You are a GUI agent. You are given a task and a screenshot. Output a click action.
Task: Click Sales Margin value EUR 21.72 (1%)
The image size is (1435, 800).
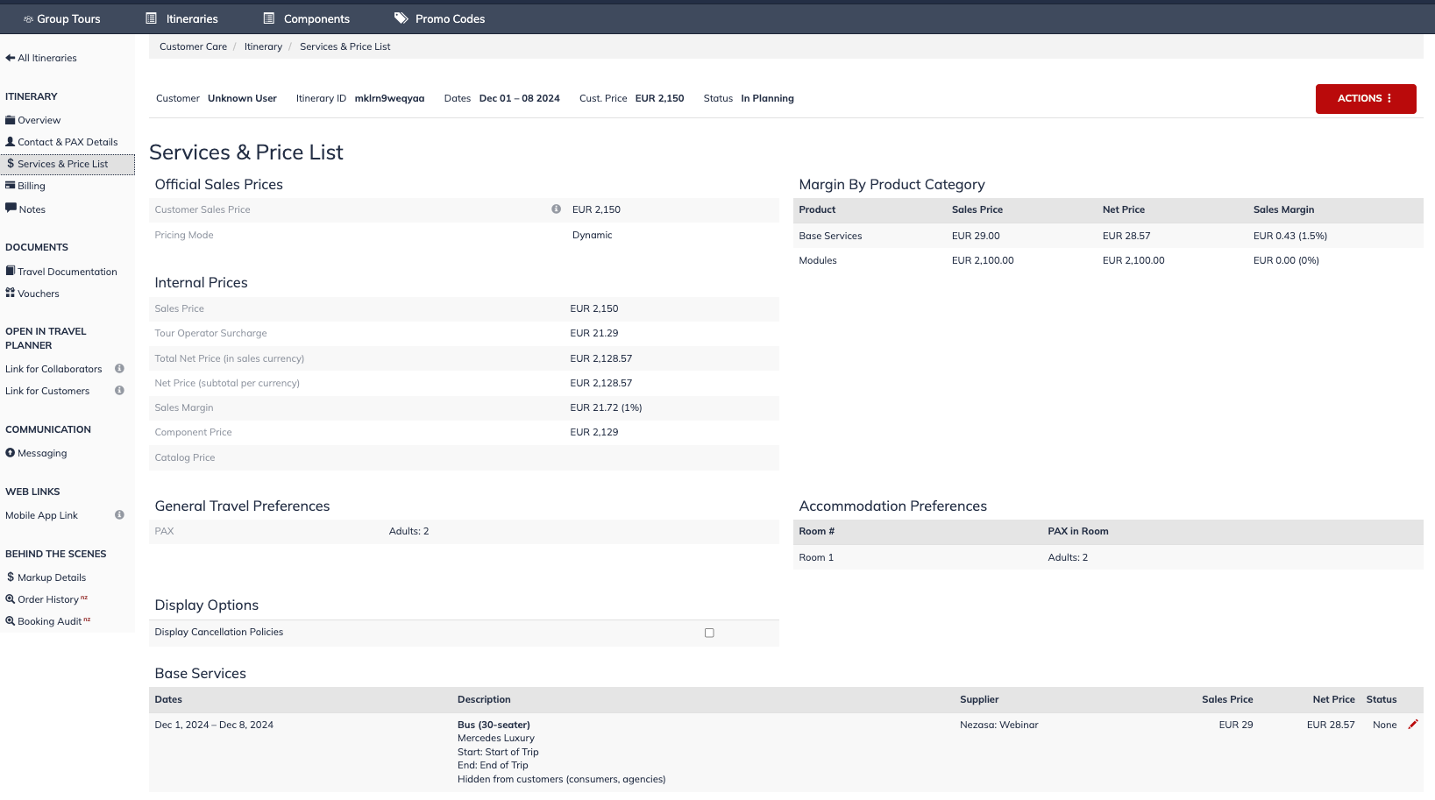(606, 407)
